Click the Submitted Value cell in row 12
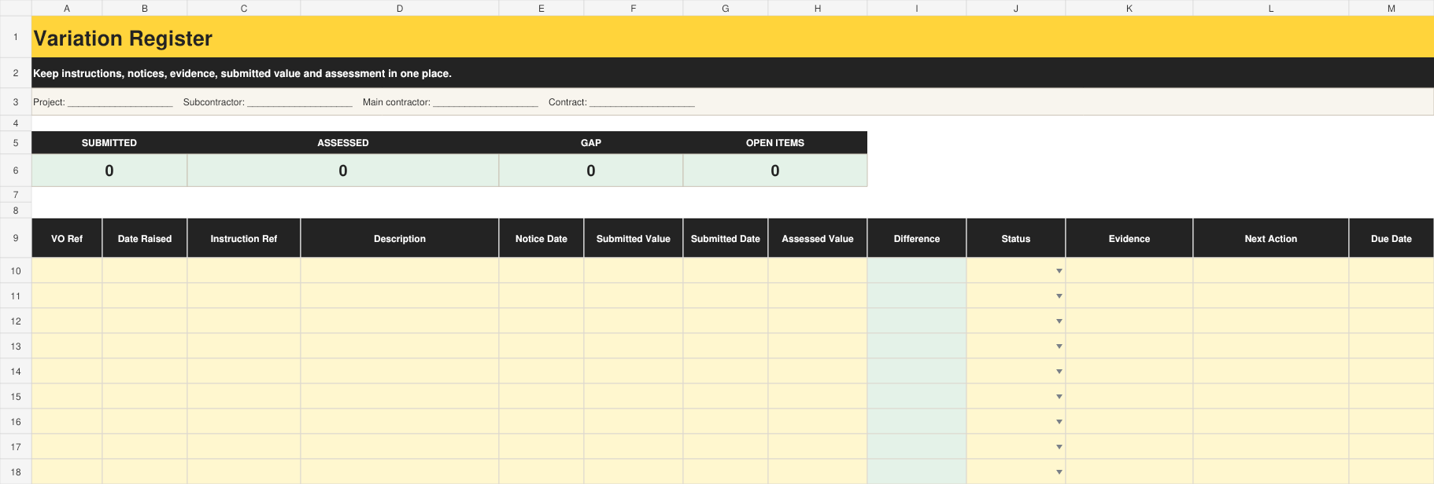The height and width of the screenshot is (484, 1434). (634, 321)
